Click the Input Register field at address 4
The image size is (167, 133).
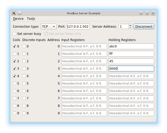click(84, 76)
